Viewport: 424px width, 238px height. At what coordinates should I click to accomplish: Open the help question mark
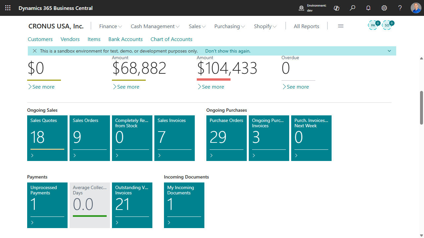point(400,8)
